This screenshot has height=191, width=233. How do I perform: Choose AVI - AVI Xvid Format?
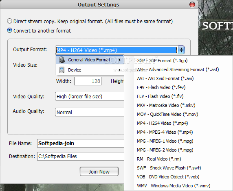(165, 78)
